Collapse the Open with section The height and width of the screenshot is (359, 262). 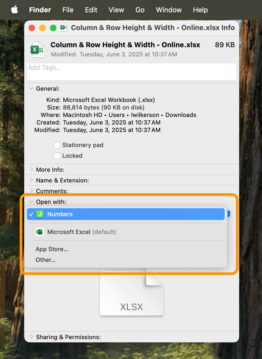pos(31,202)
